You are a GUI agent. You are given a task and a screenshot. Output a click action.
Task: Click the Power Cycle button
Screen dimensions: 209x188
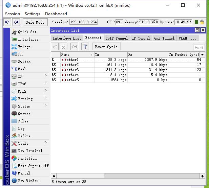106,47
